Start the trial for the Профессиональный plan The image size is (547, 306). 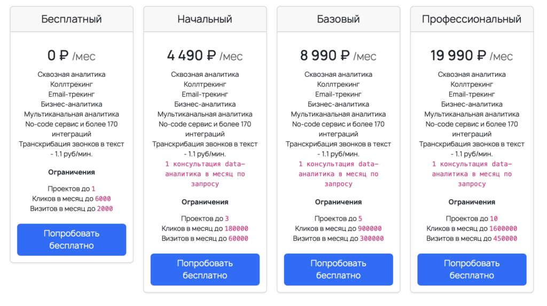[x=472, y=270]
